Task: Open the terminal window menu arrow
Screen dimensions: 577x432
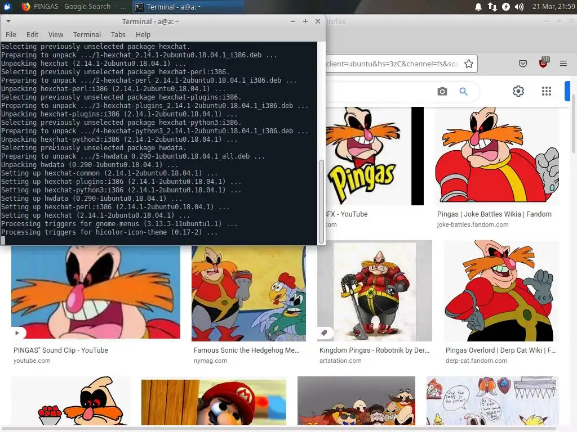Action: pyautogui.click(x=8, y=21)
